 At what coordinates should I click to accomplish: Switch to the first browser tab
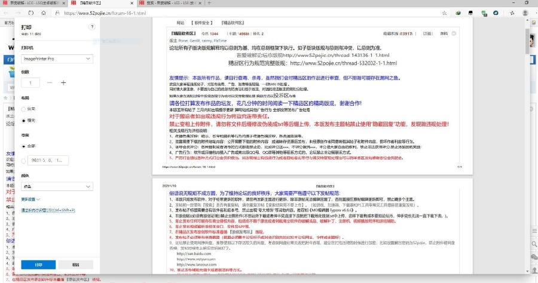33,3
